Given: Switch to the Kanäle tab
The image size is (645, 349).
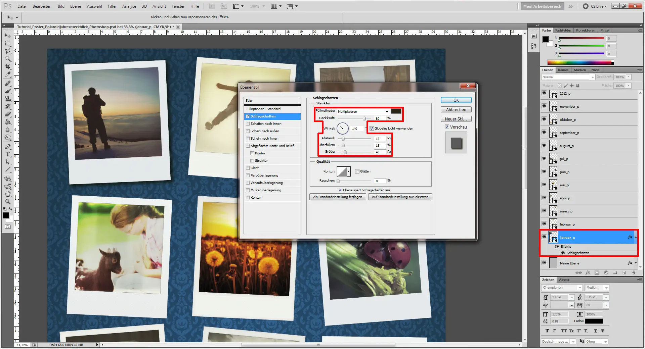Looking at the screenshot, I should 563,70.
